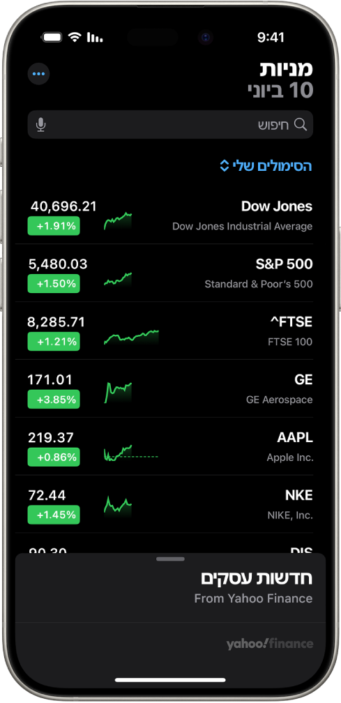The width and height of the screenshot is (341, 703).
Task: Expand the business news sheet grabber handle
Action: coord(170,559)
